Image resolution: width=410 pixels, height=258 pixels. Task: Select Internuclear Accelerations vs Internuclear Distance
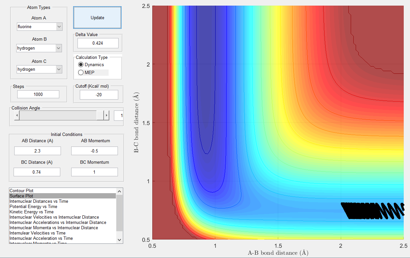[x=63, y=222]
